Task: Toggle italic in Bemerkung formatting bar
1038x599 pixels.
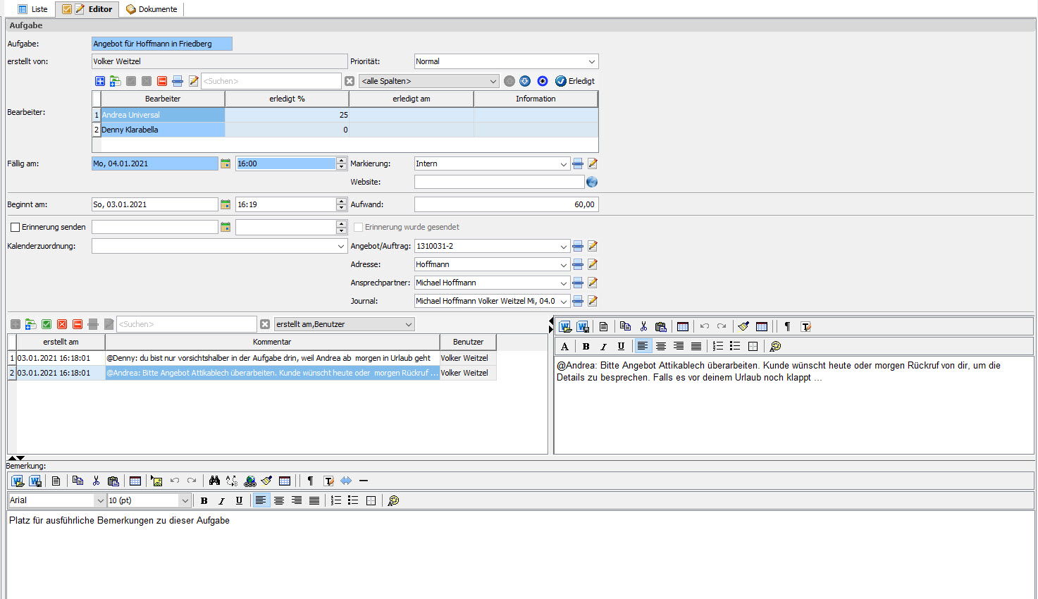Action: (x=221, y=500)
